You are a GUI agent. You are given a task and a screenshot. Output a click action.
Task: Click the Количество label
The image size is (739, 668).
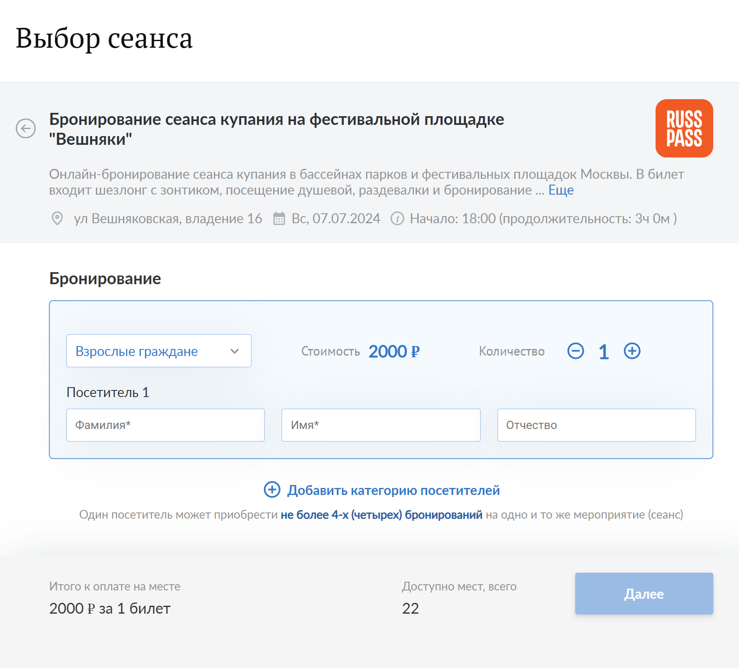point(511,351)
